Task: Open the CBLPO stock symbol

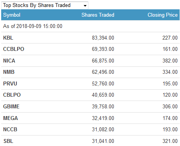Action: tap(12, 95)
